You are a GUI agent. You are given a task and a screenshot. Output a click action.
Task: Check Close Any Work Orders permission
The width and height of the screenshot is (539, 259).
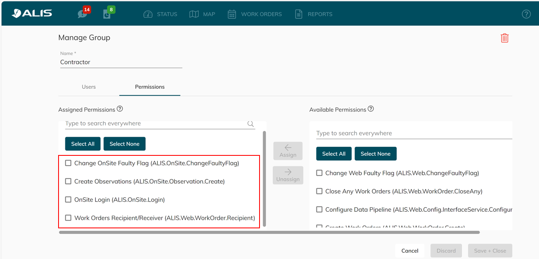coord(319,191)
